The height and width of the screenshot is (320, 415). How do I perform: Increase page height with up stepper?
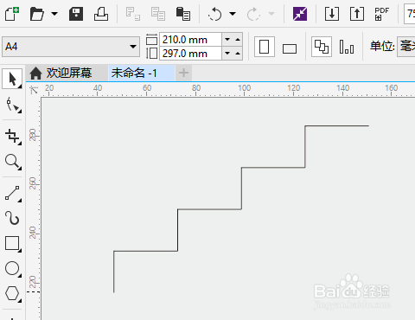(x=238, y=54)
